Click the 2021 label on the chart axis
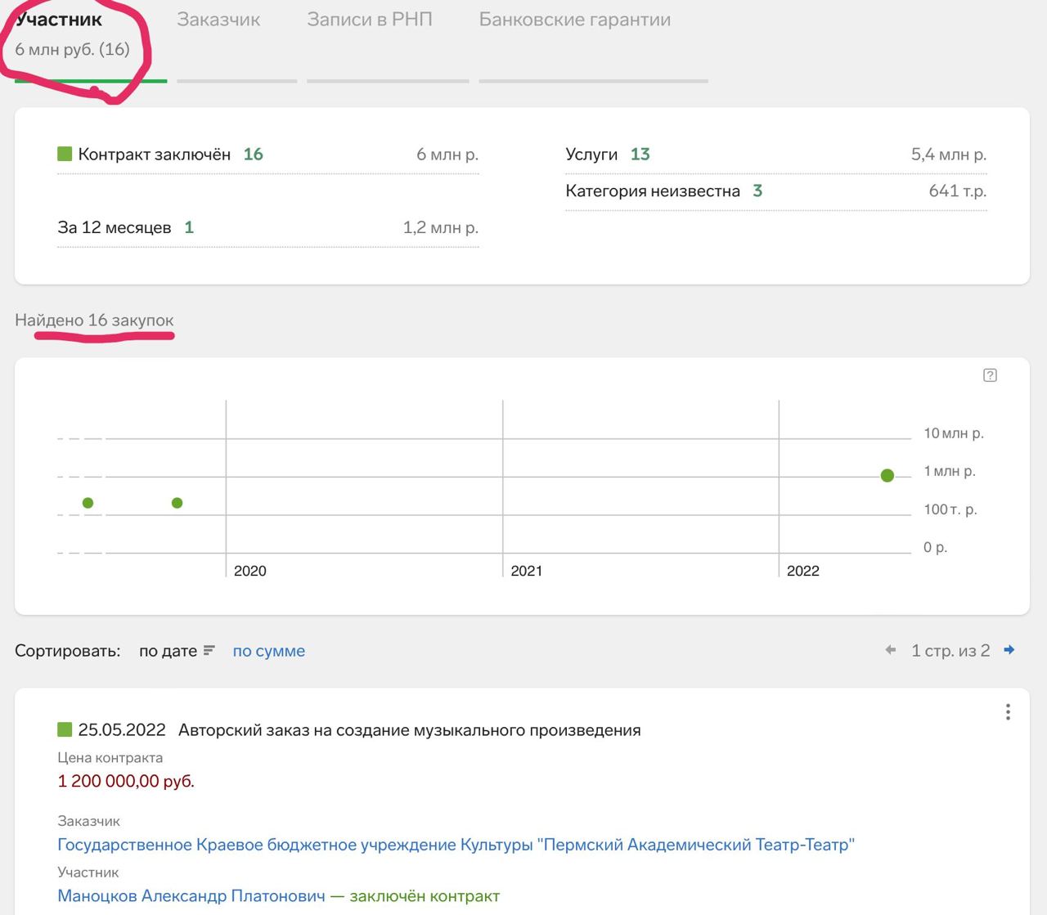Screen dimensions: 1047x915 coord(527,571)
